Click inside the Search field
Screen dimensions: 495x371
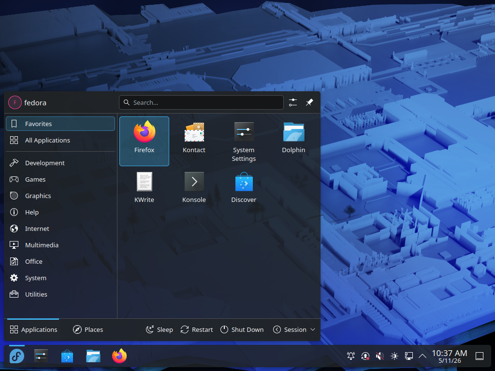coord(201,102)
